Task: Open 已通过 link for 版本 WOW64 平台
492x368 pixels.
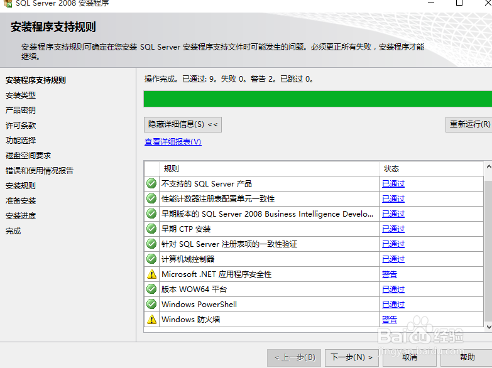Action: (x=393, y=290)
